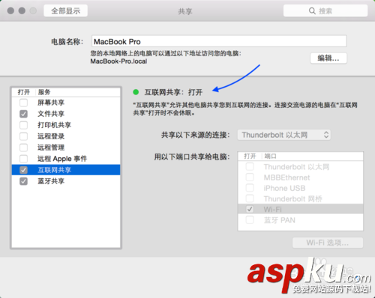The height and width of the screenshot is (298, 375).
Task: Select the 远程 Apple 事件 service row
Action: pyautogui.click(x=66, y=159)
